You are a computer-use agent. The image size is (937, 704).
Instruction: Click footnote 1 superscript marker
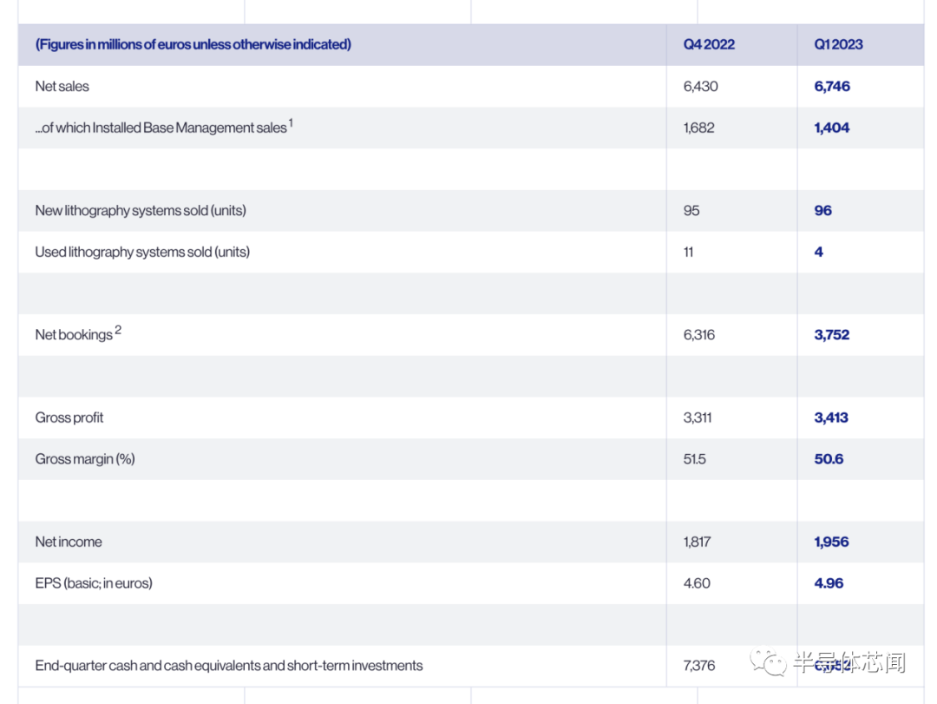(x=291, y=122)
